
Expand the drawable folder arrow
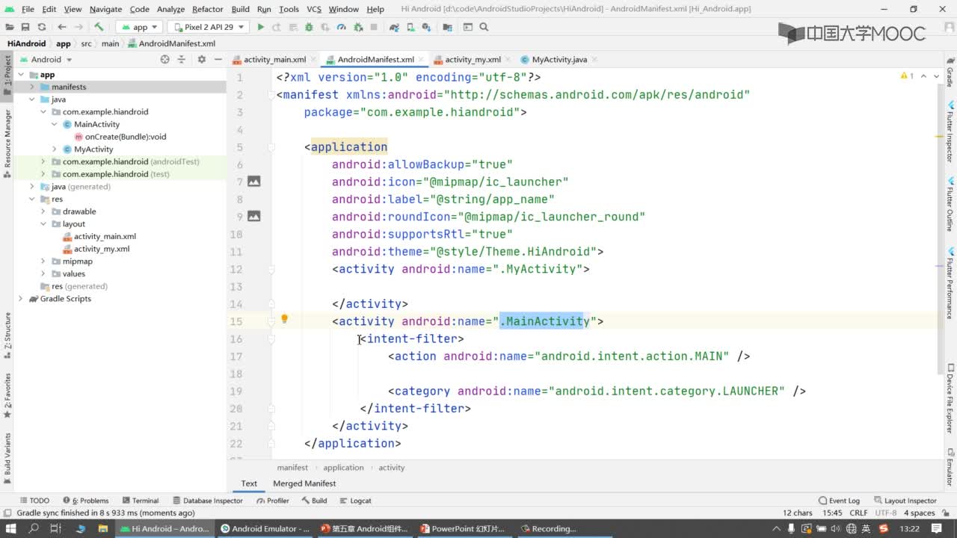43,211
